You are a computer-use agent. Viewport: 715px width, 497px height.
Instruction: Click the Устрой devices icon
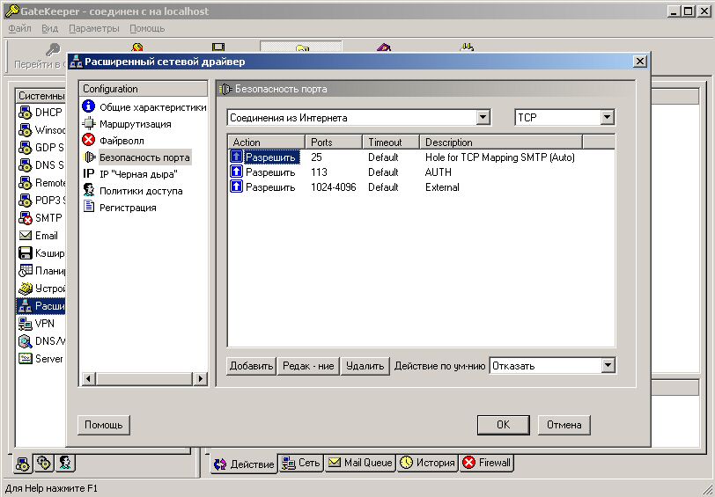pyautogui.click(x=25, y=289)
